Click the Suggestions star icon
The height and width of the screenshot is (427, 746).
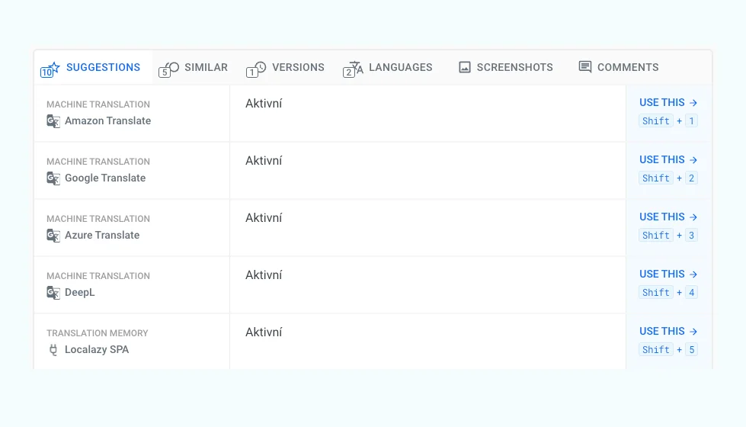[x=53, y=67]
